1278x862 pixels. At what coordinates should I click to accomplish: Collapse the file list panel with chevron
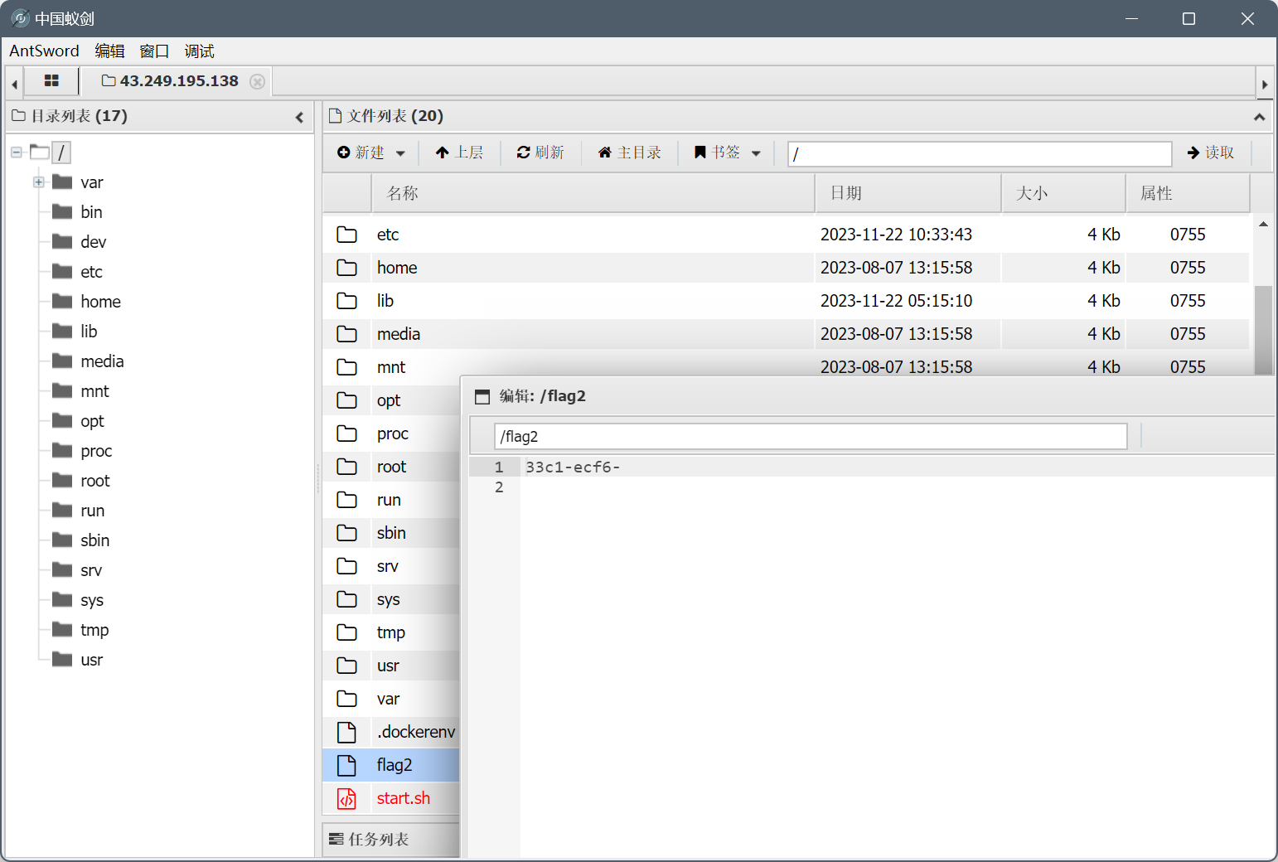[1259, 117]
